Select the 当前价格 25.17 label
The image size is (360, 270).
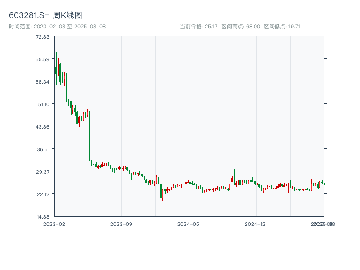[198, 27]
